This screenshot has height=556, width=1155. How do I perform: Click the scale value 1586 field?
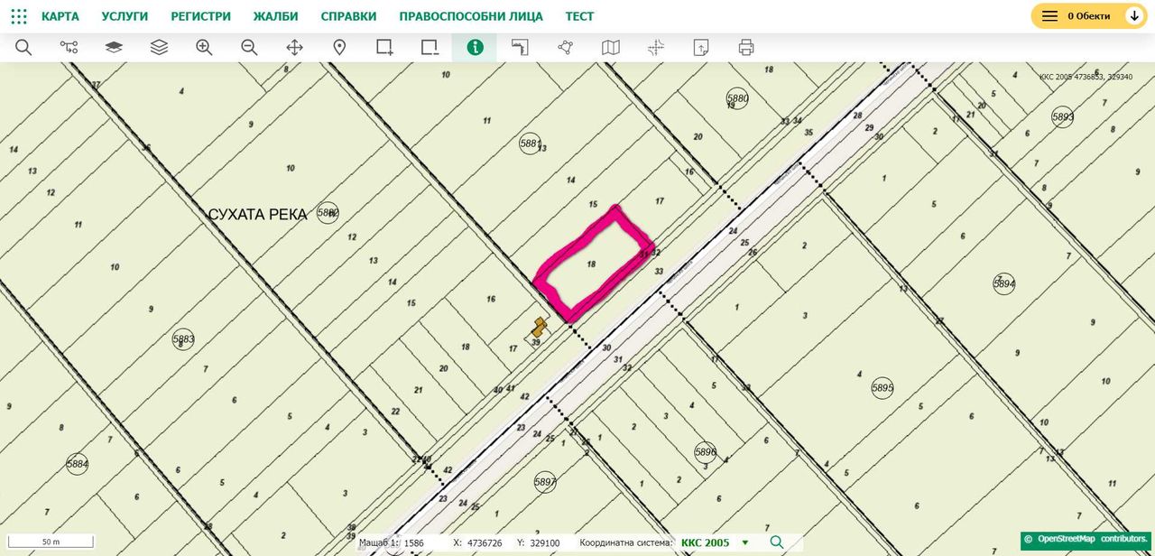414,543
